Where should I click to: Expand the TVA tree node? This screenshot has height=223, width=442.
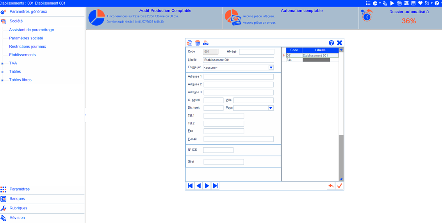tap(2, 64)
